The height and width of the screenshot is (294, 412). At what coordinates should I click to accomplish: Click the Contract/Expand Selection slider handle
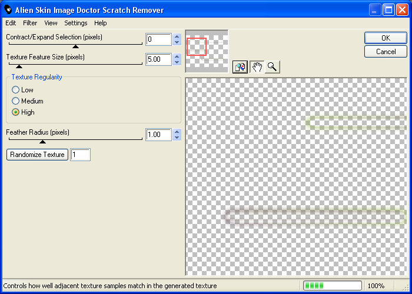click(76, 46)
